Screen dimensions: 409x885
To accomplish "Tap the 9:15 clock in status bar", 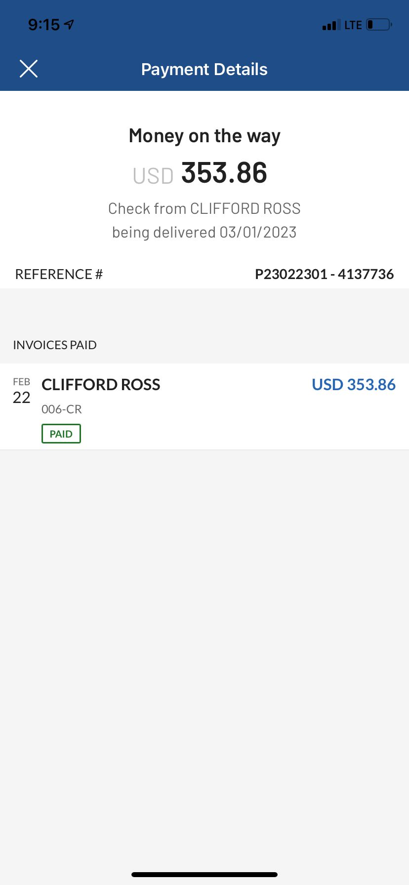I will coord(44,24).
